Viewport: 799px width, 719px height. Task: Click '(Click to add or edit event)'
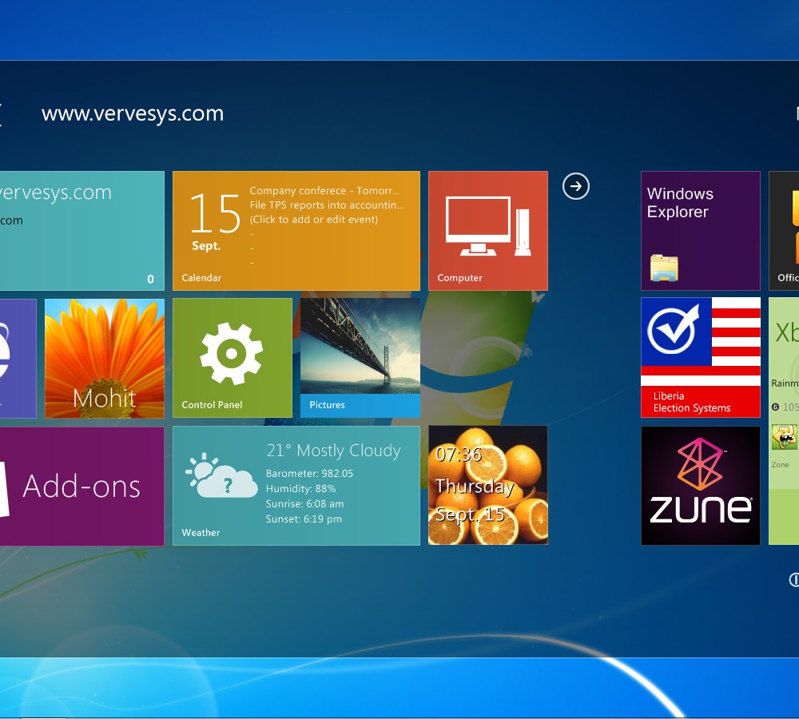(x=314, y=219)
